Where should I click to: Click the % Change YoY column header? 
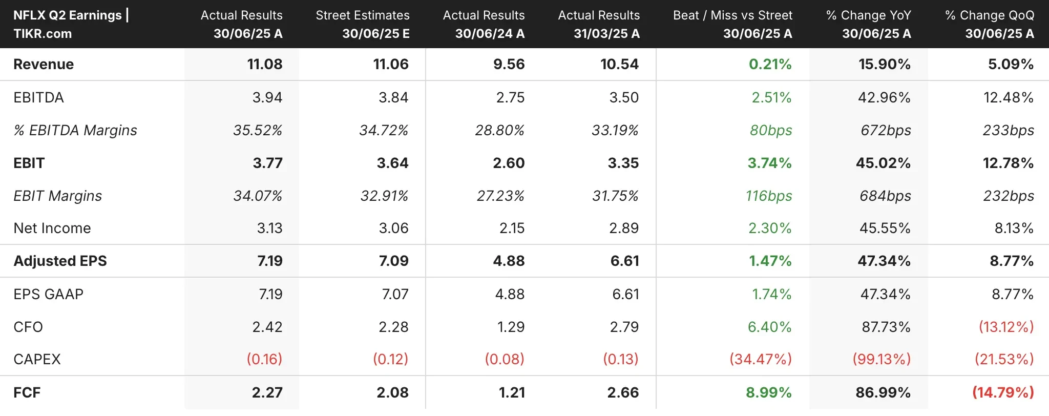point(868,24)
